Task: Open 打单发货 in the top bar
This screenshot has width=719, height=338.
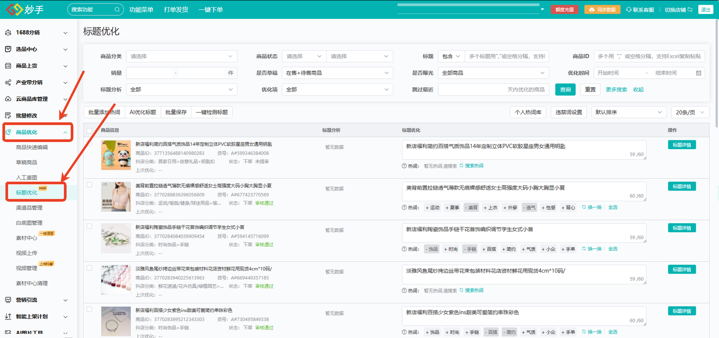Action: click(x=176, y=9)
